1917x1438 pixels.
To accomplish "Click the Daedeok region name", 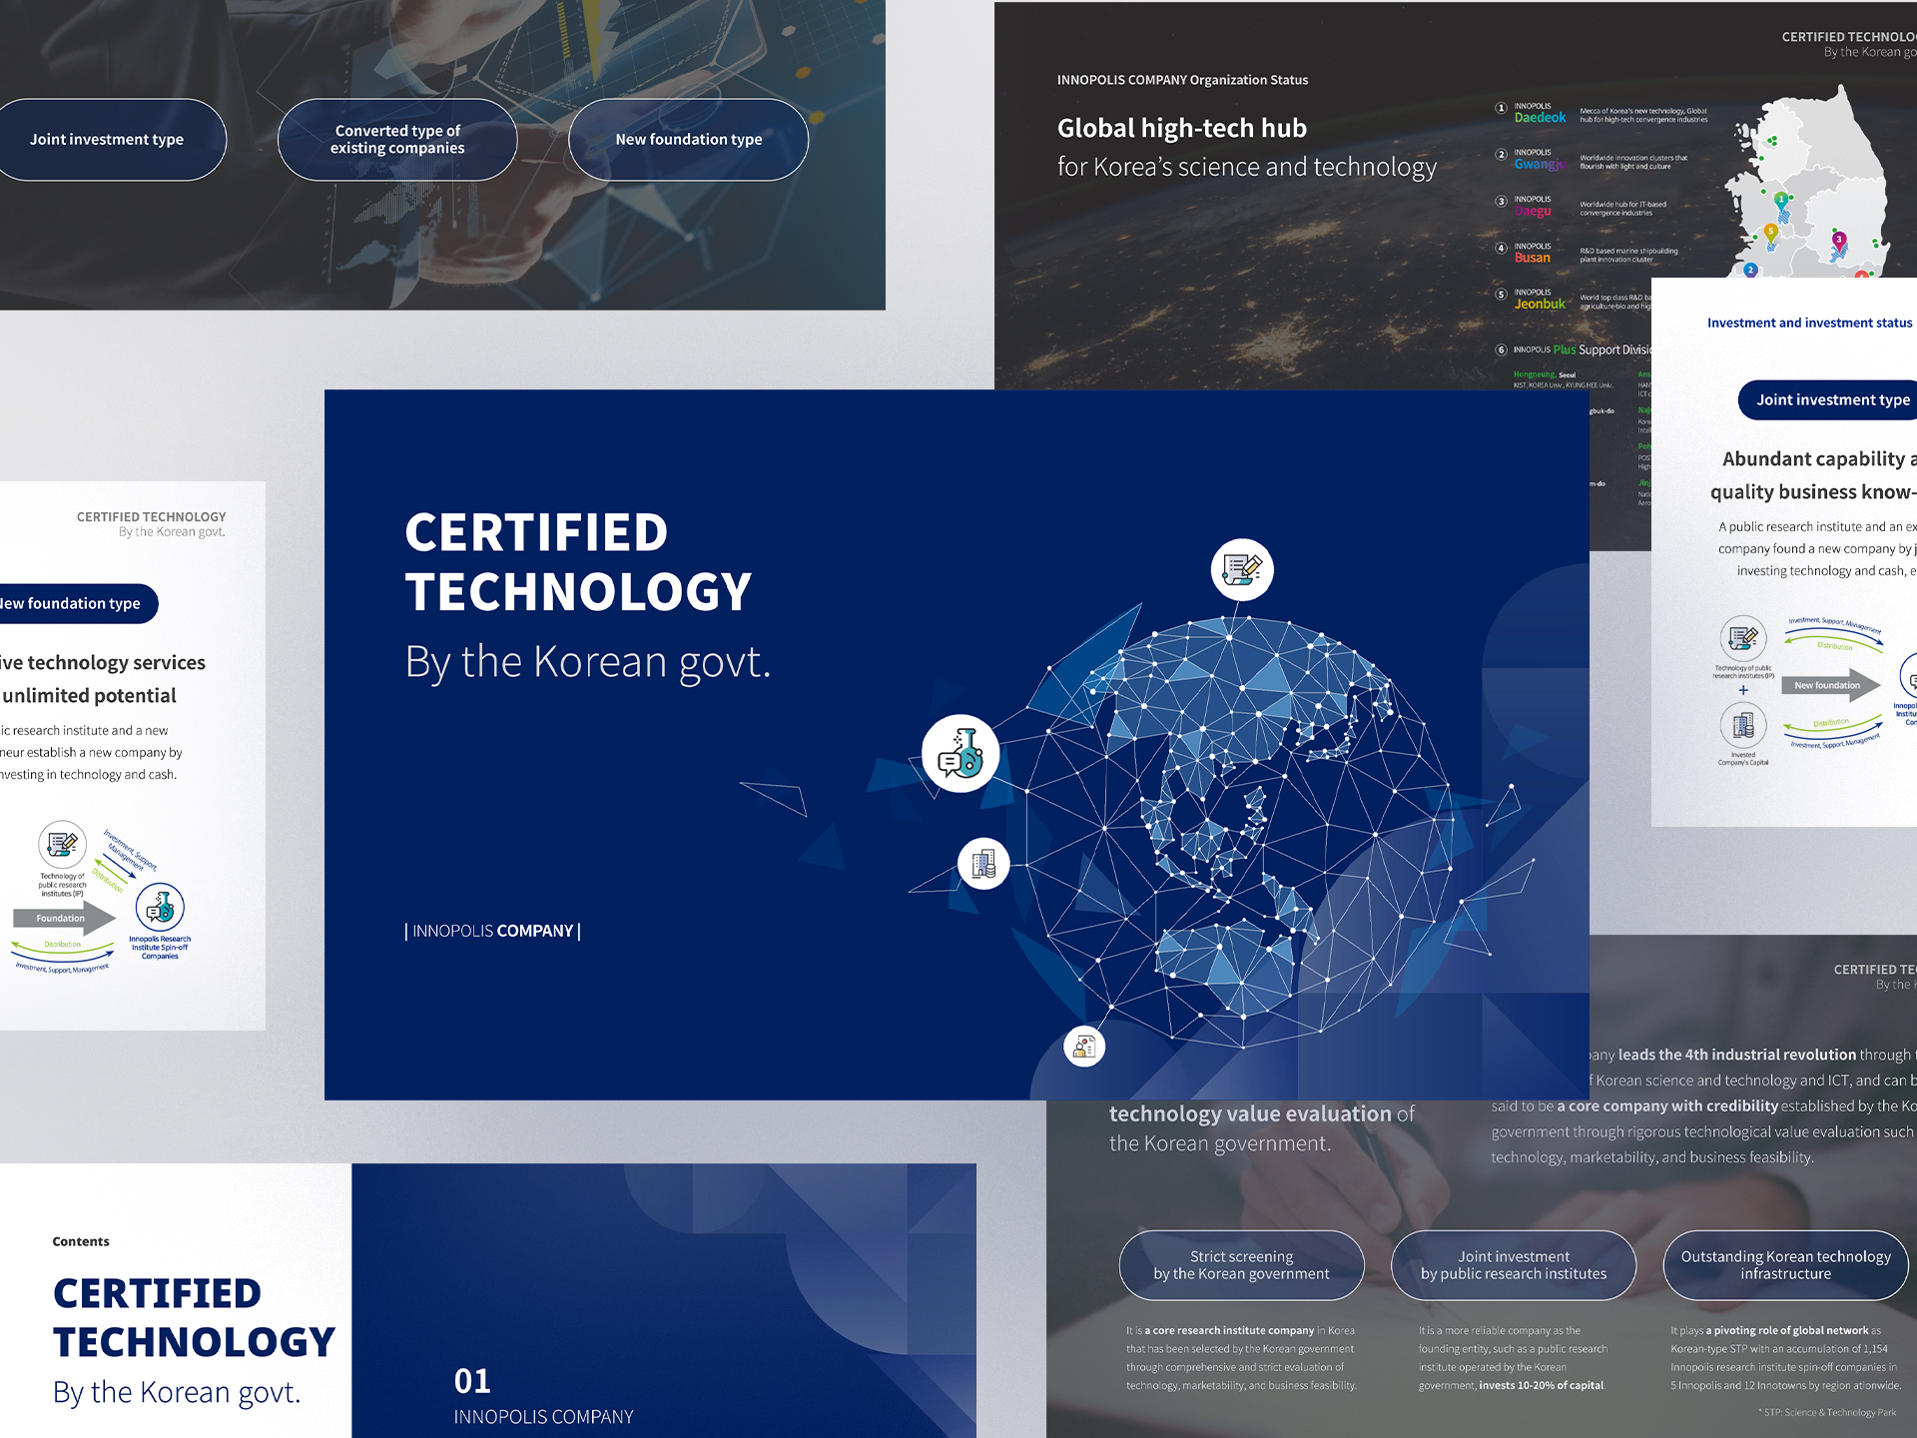I will tap(1541, 118).
